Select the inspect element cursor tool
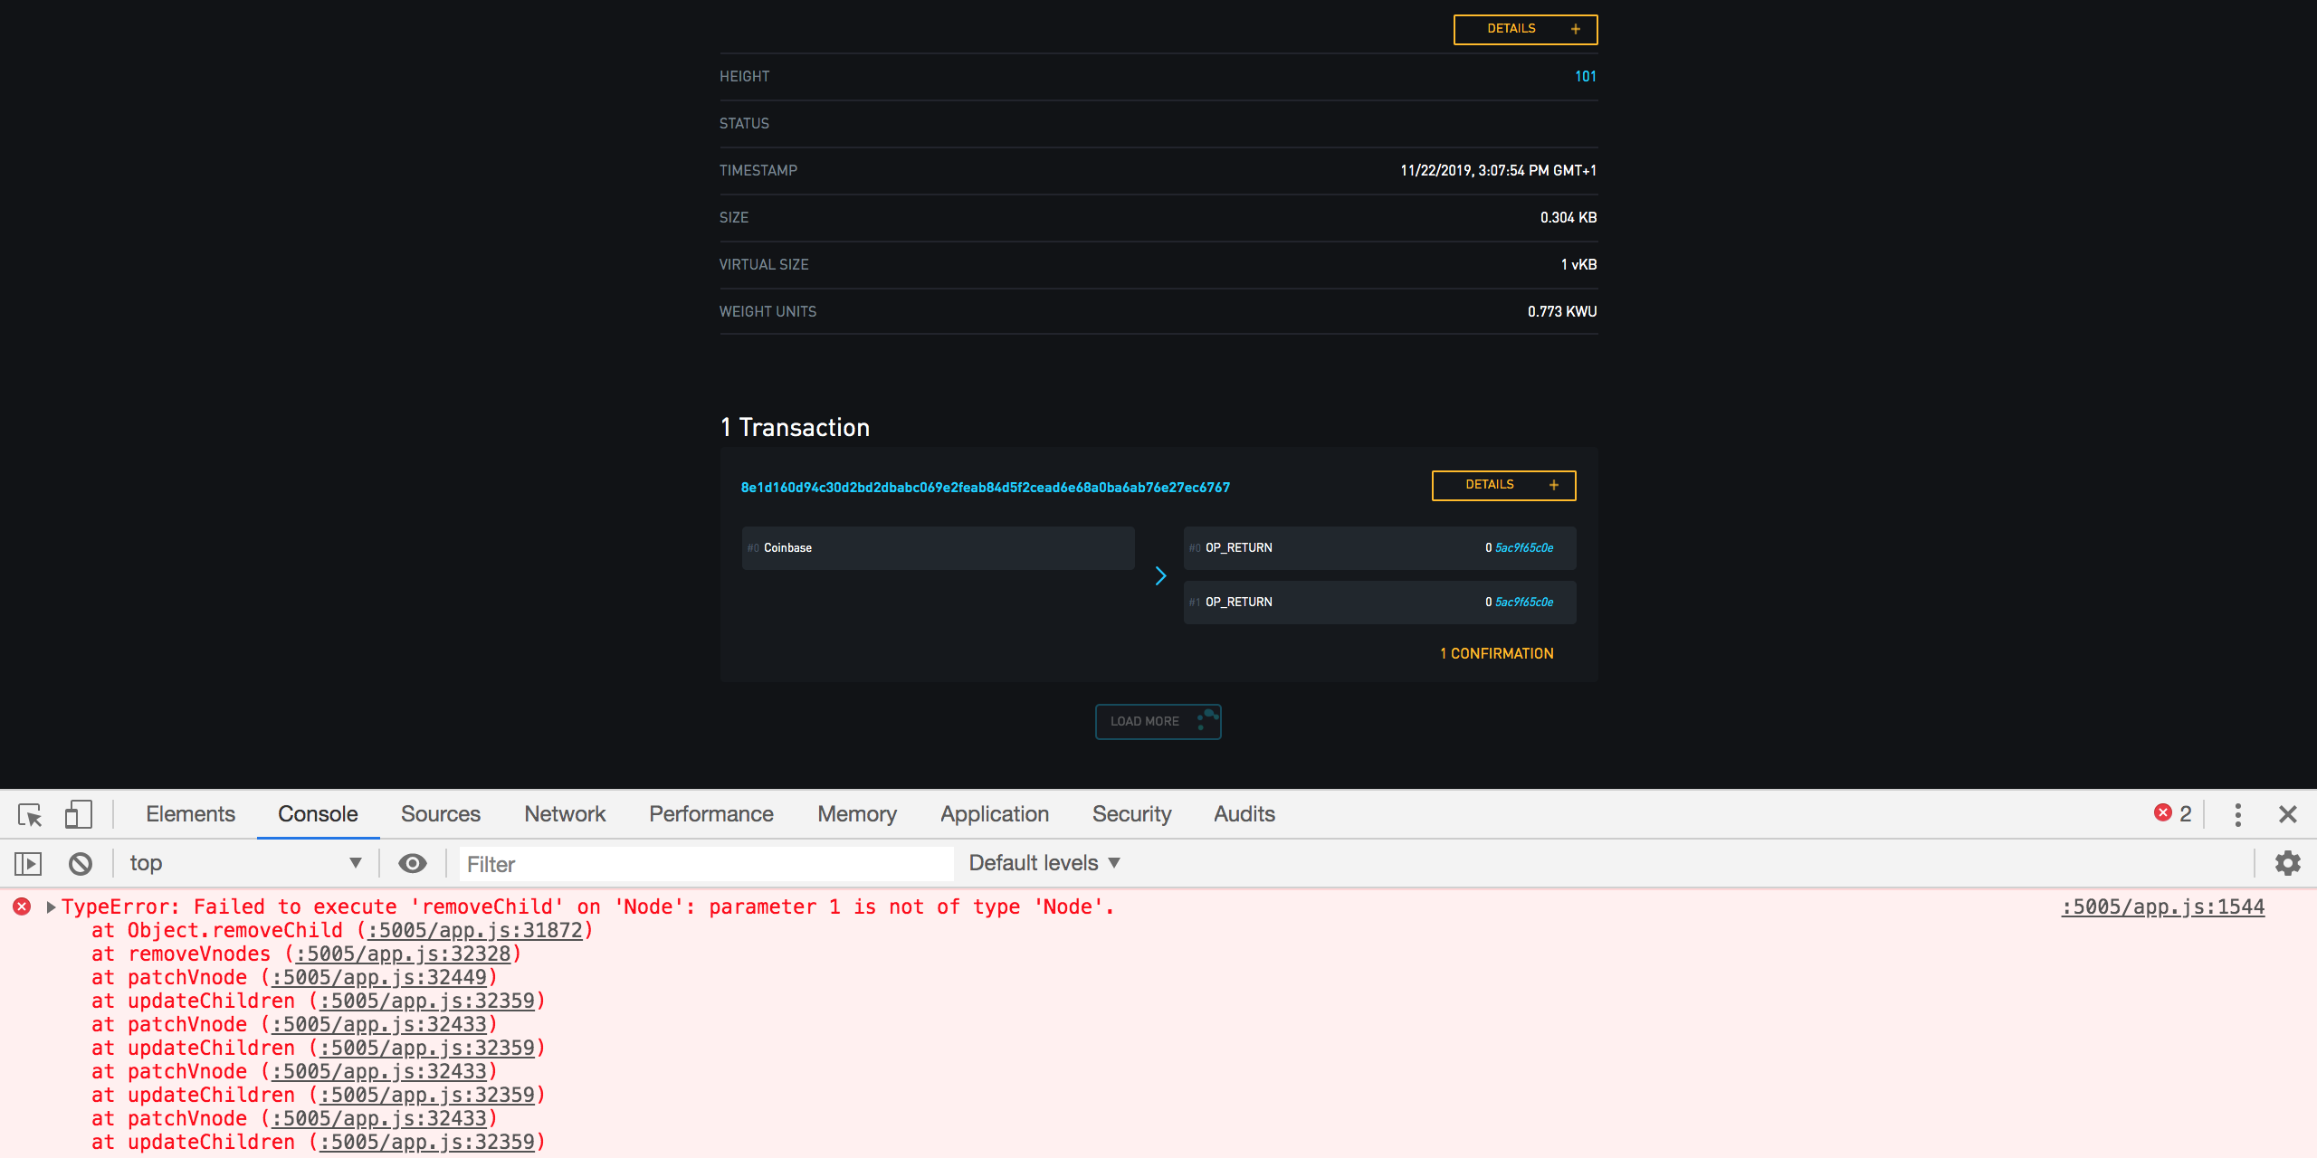 pos(30,815)
